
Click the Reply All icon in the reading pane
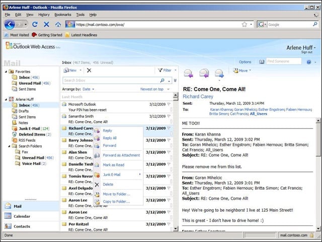pos(204,73)
